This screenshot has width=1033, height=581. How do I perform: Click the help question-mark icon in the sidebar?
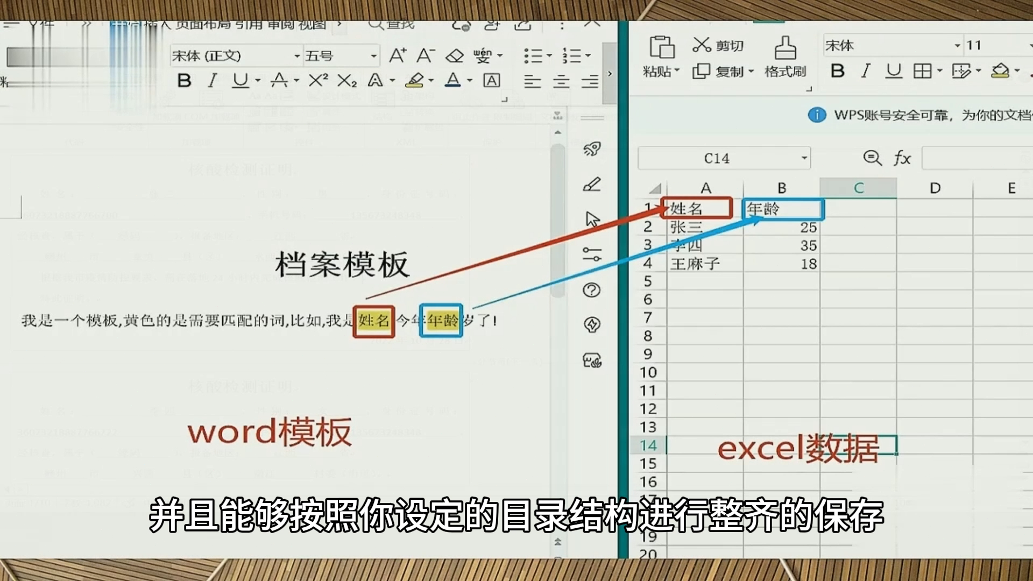pyautogui.click(x=592, y=290)
